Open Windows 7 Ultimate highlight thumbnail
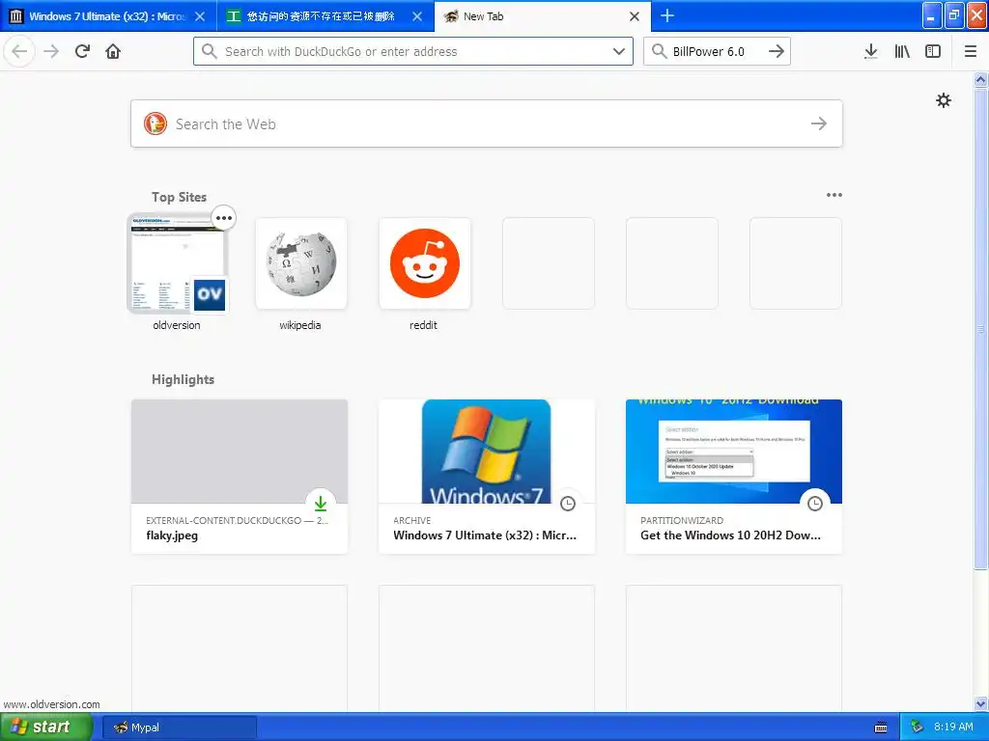Viewport: 989px width, 741px height. click(487, 452)
